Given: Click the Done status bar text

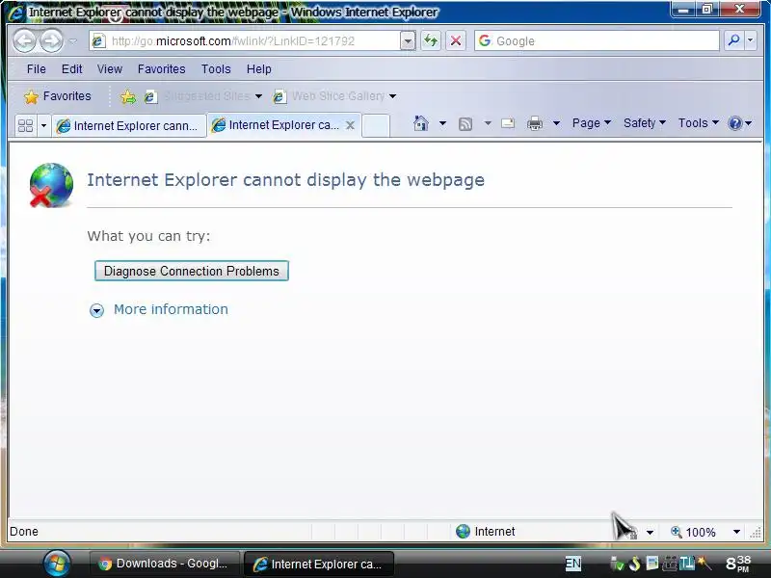Looking at the screenshot, I should [x=23, y=532].
